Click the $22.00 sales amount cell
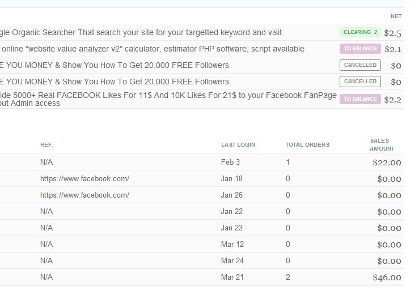This screenshot has height=295, width=419. tap(387, 163)
